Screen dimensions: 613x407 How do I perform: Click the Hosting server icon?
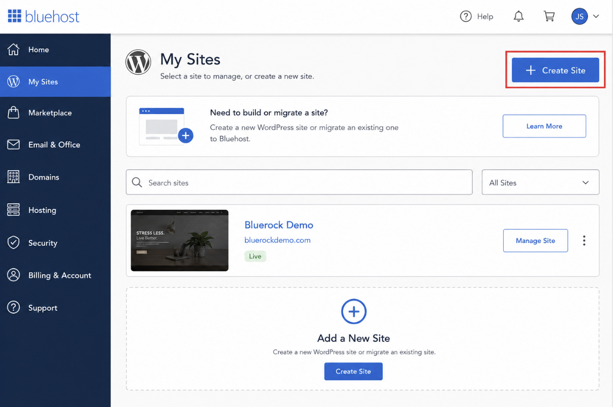click(14, 210)
